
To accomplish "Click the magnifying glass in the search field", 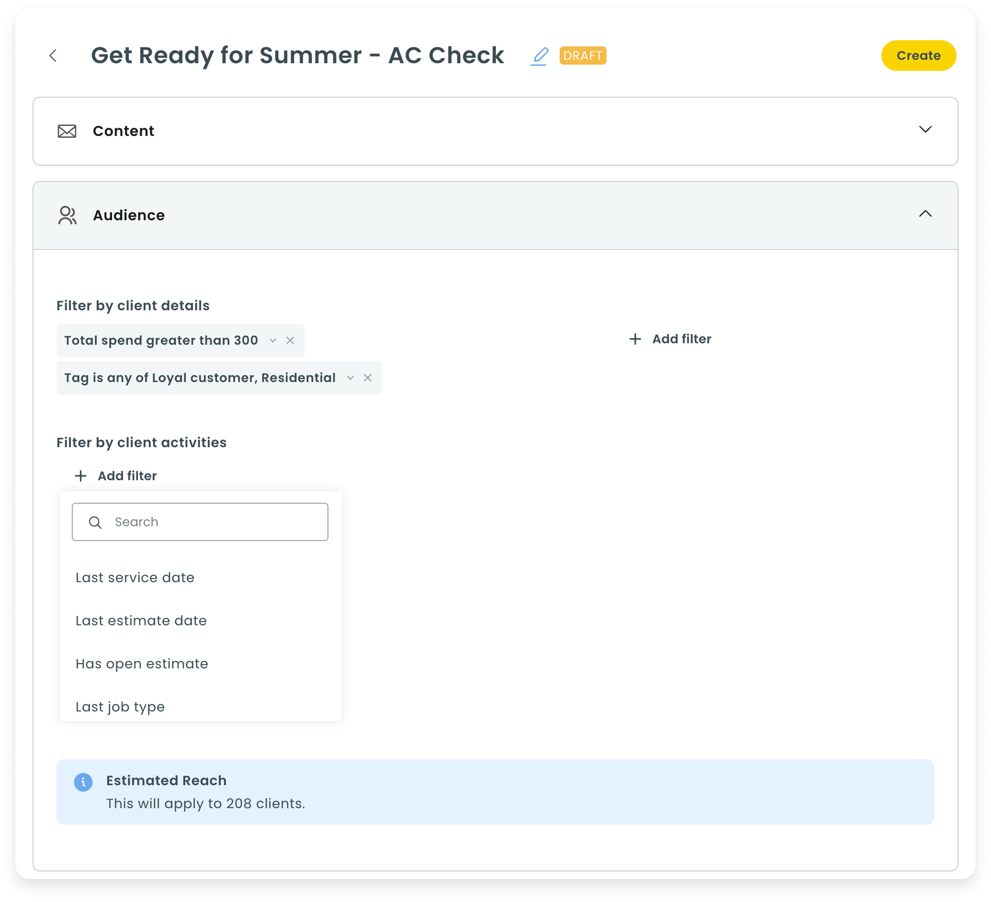I will coord(95,521).
